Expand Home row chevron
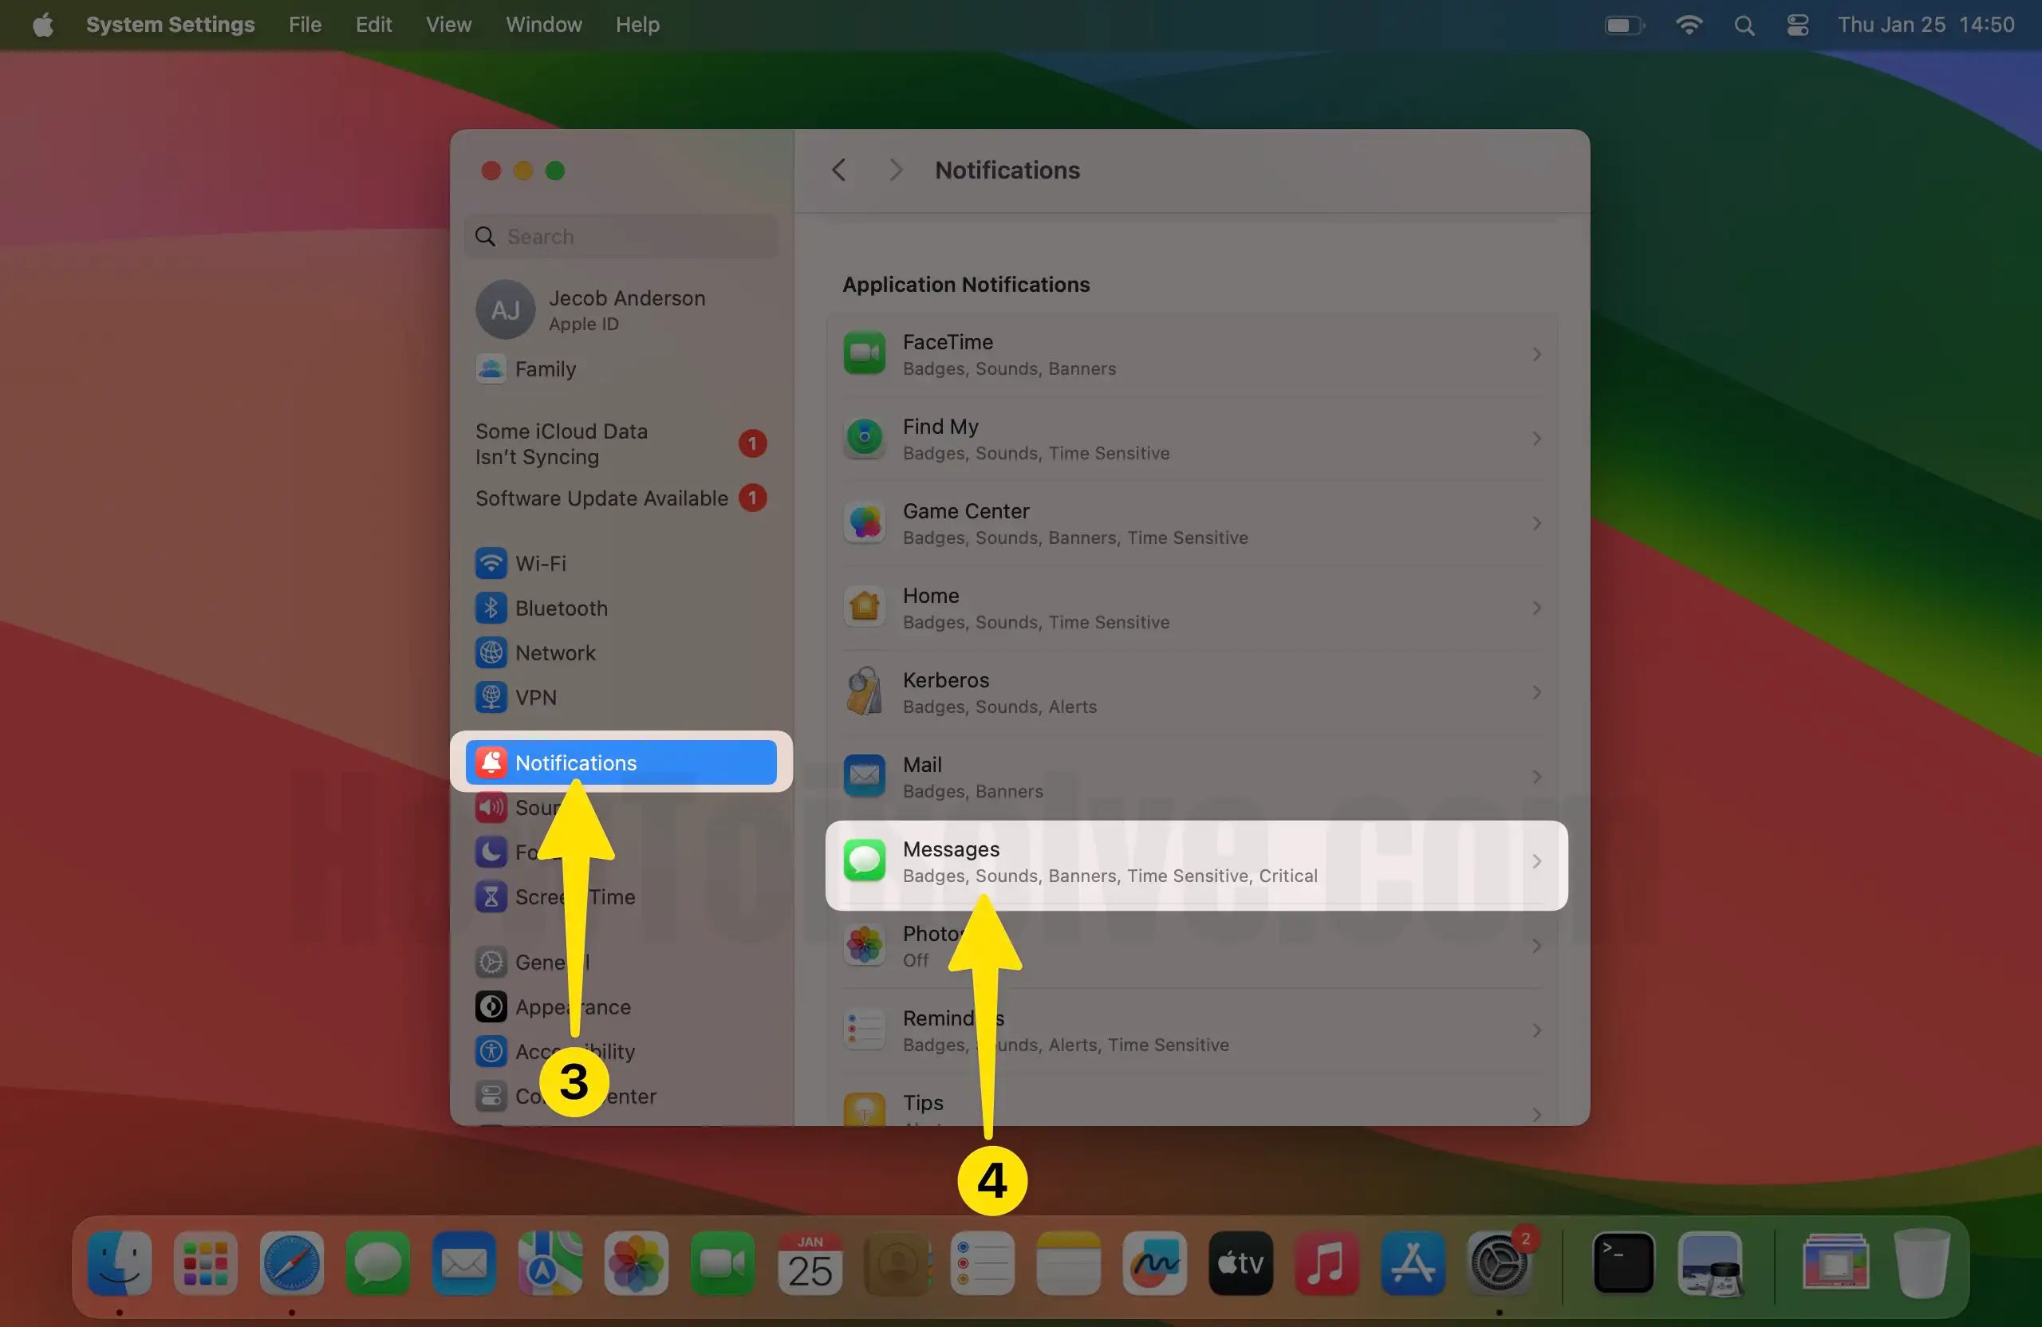Viewport: 2042px width, 1327px height. point(1536,608)
